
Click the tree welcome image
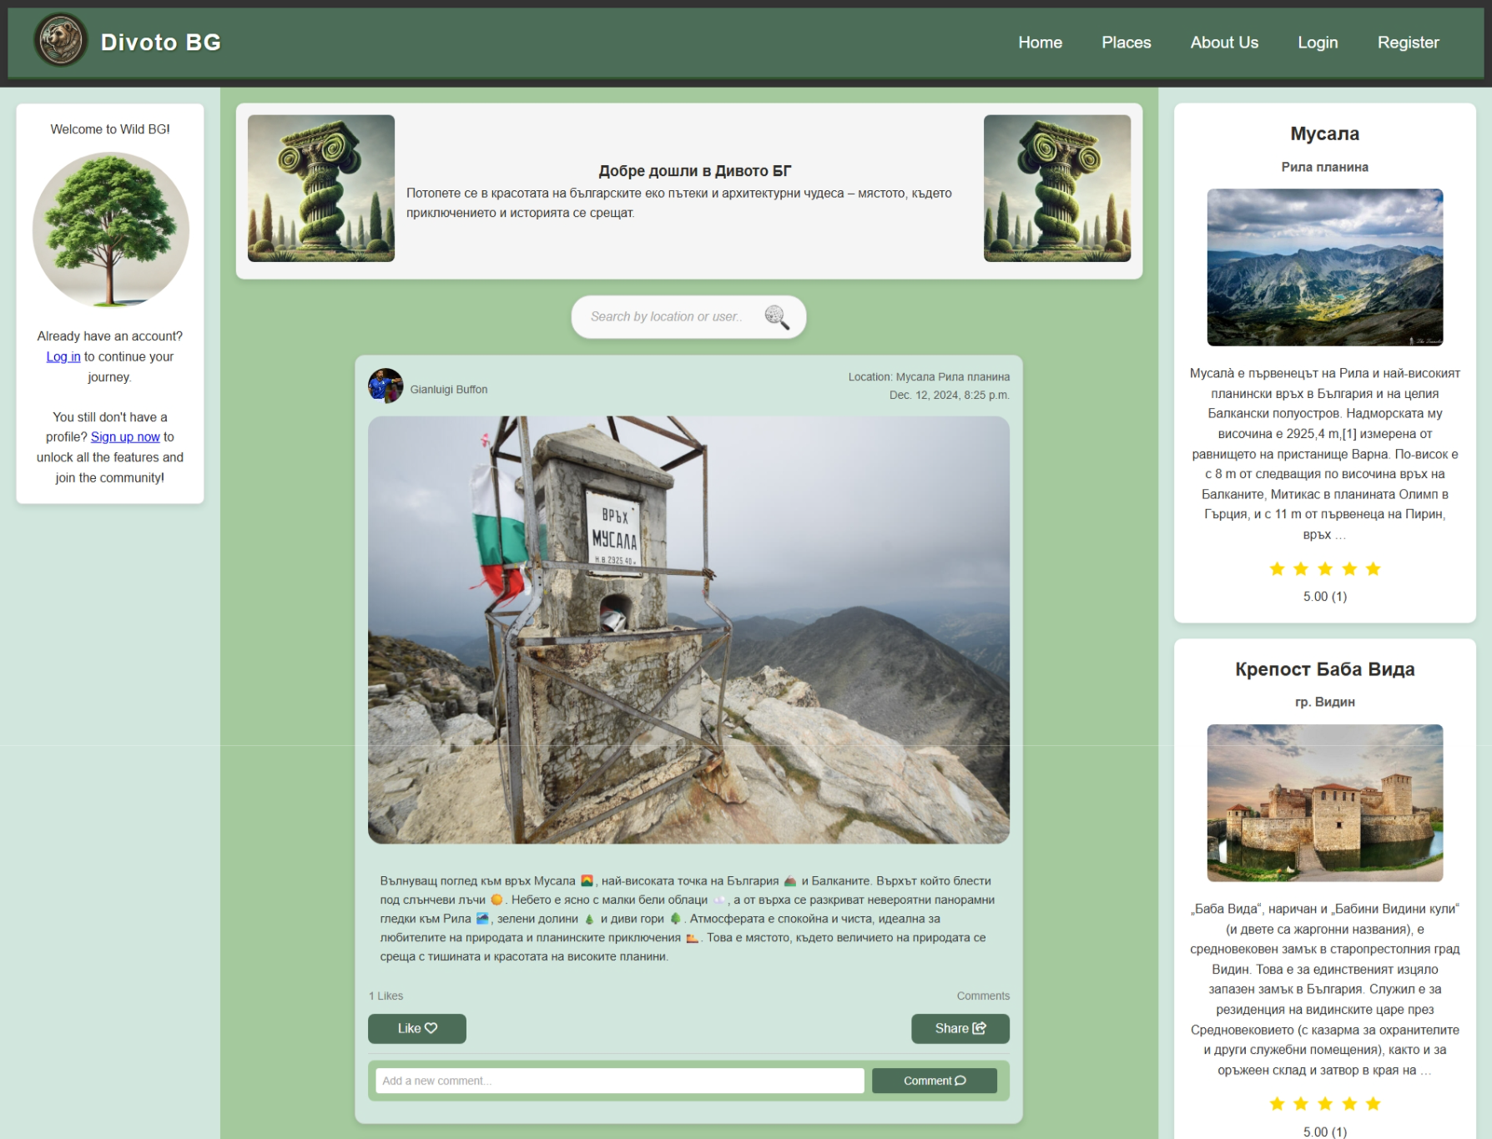(110, 230)
